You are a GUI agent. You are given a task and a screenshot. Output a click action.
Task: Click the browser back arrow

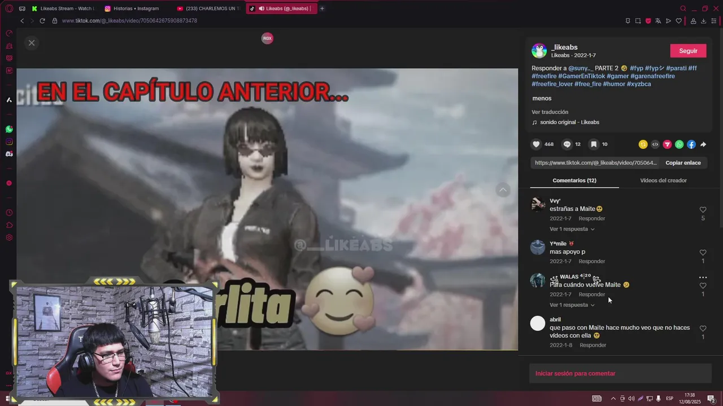(x=22, y=21)
